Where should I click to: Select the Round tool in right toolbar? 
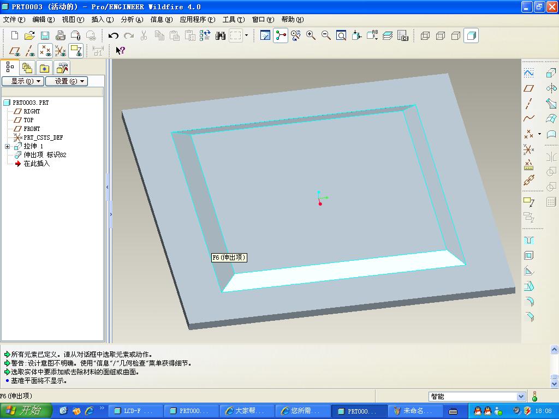point(528,301)
